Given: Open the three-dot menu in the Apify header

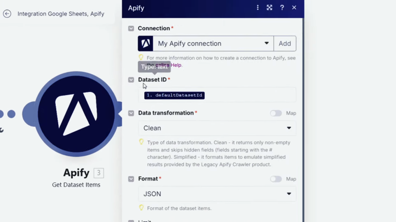Looking at the screenshot, I should (258, 8).
